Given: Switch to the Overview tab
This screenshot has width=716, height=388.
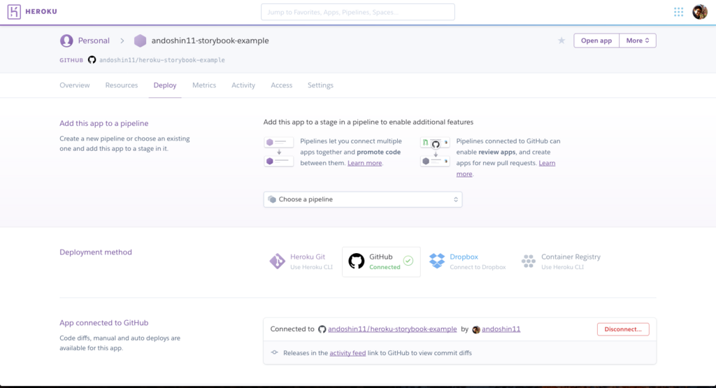Looking at the screenshot, I should pyautogui.click(x=74, y=85).
